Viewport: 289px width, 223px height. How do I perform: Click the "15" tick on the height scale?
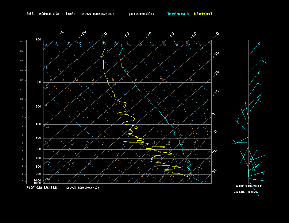click(22, 51)
